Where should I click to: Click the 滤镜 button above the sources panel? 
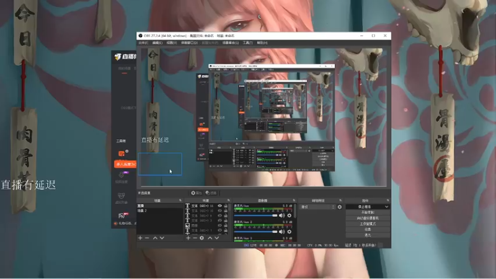pos(211,193)
